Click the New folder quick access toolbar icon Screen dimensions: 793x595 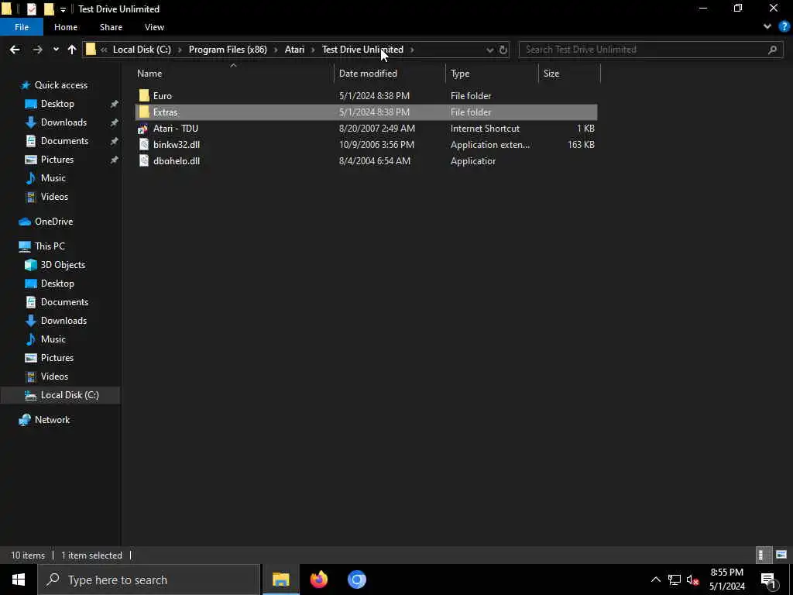49,9
